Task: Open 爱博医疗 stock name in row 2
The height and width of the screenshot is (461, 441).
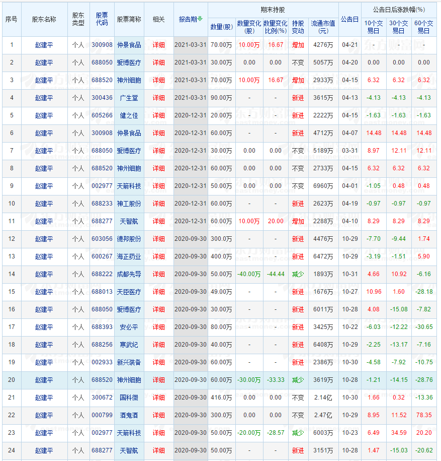Action: click(x=129, y=62)
